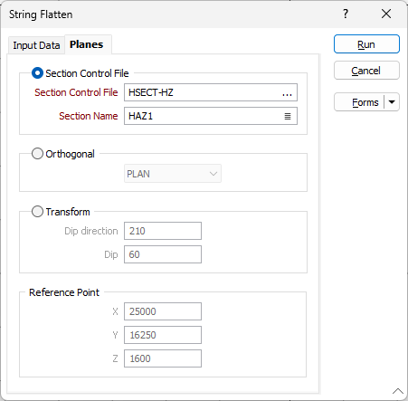Click the HSECT-HZ control file field
Image resolution: width=408 pixels, height=401 pixels.
tap(211, 92)
